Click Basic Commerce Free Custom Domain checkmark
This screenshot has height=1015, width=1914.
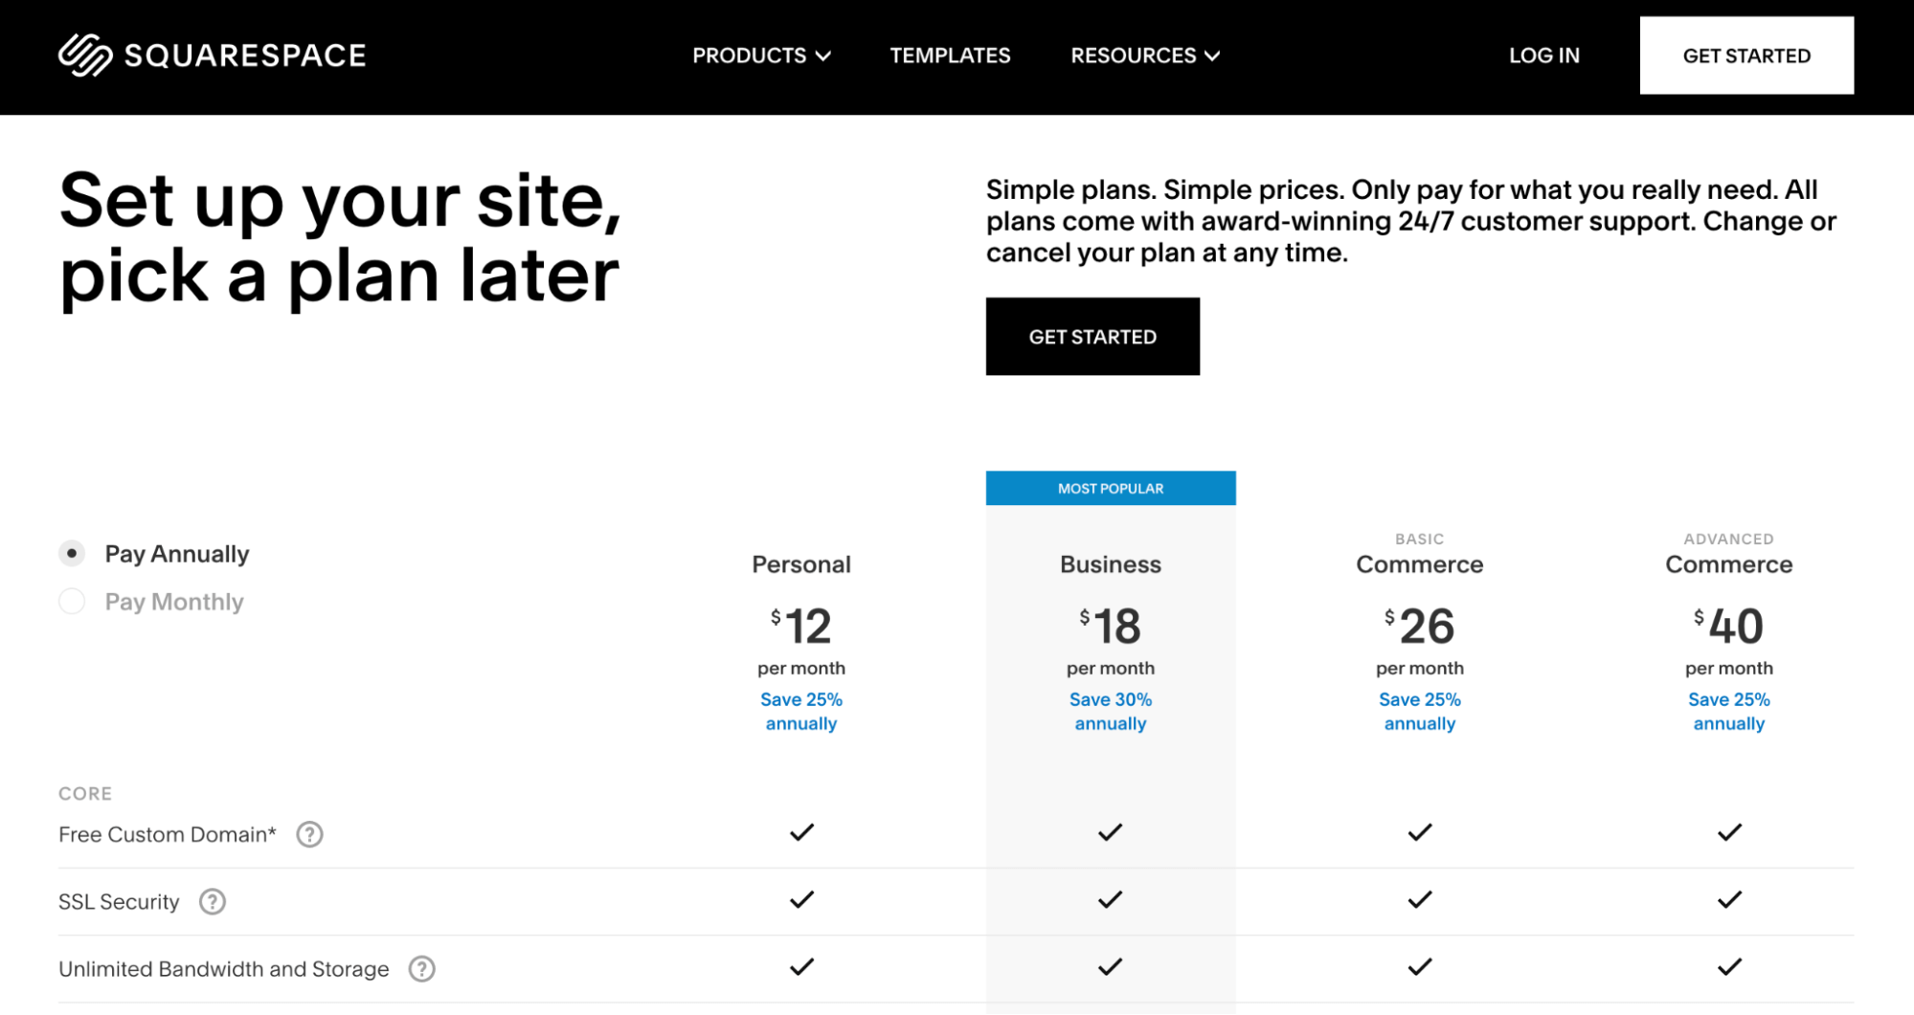[x=1419, y=832]
